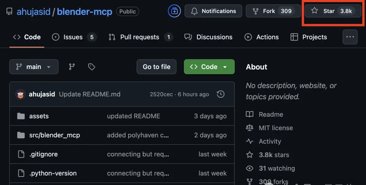Open the updated README commit message
This screenshot has height=185, width=366.
tap(134, 116)
